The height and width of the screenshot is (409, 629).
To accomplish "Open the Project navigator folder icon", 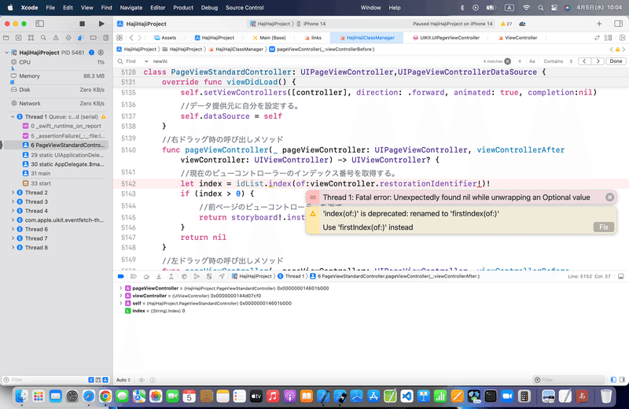I will [6, 38].
